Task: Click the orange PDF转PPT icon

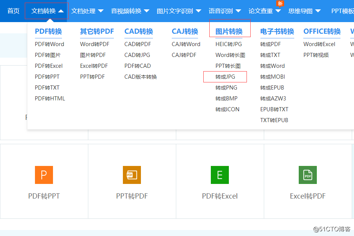Action: pos(44,175)
